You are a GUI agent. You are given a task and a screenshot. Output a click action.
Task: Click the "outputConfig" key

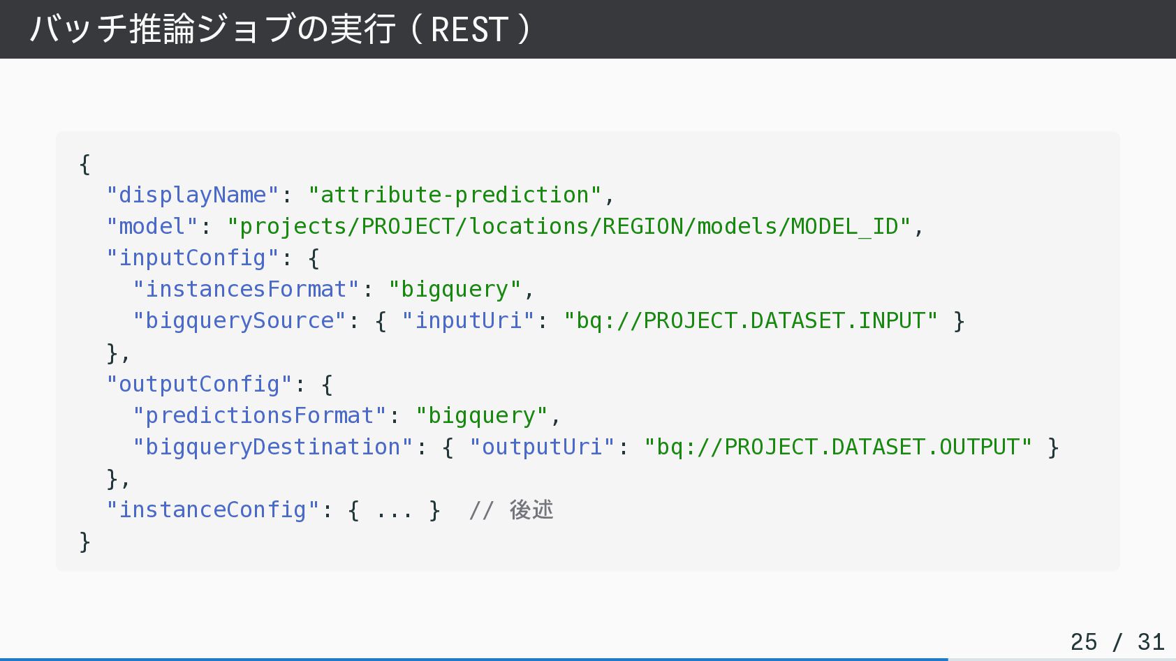[199, 384]
